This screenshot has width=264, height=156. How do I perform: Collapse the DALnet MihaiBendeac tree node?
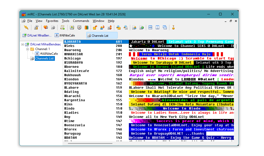[x=22, y=44]
